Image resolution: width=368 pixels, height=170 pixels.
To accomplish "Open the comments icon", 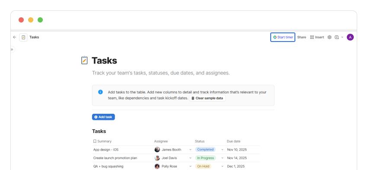I will click(x=336, y=37).
